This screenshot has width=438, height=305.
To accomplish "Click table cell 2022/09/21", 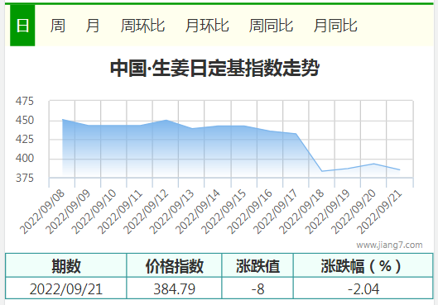I will point(66,288).
